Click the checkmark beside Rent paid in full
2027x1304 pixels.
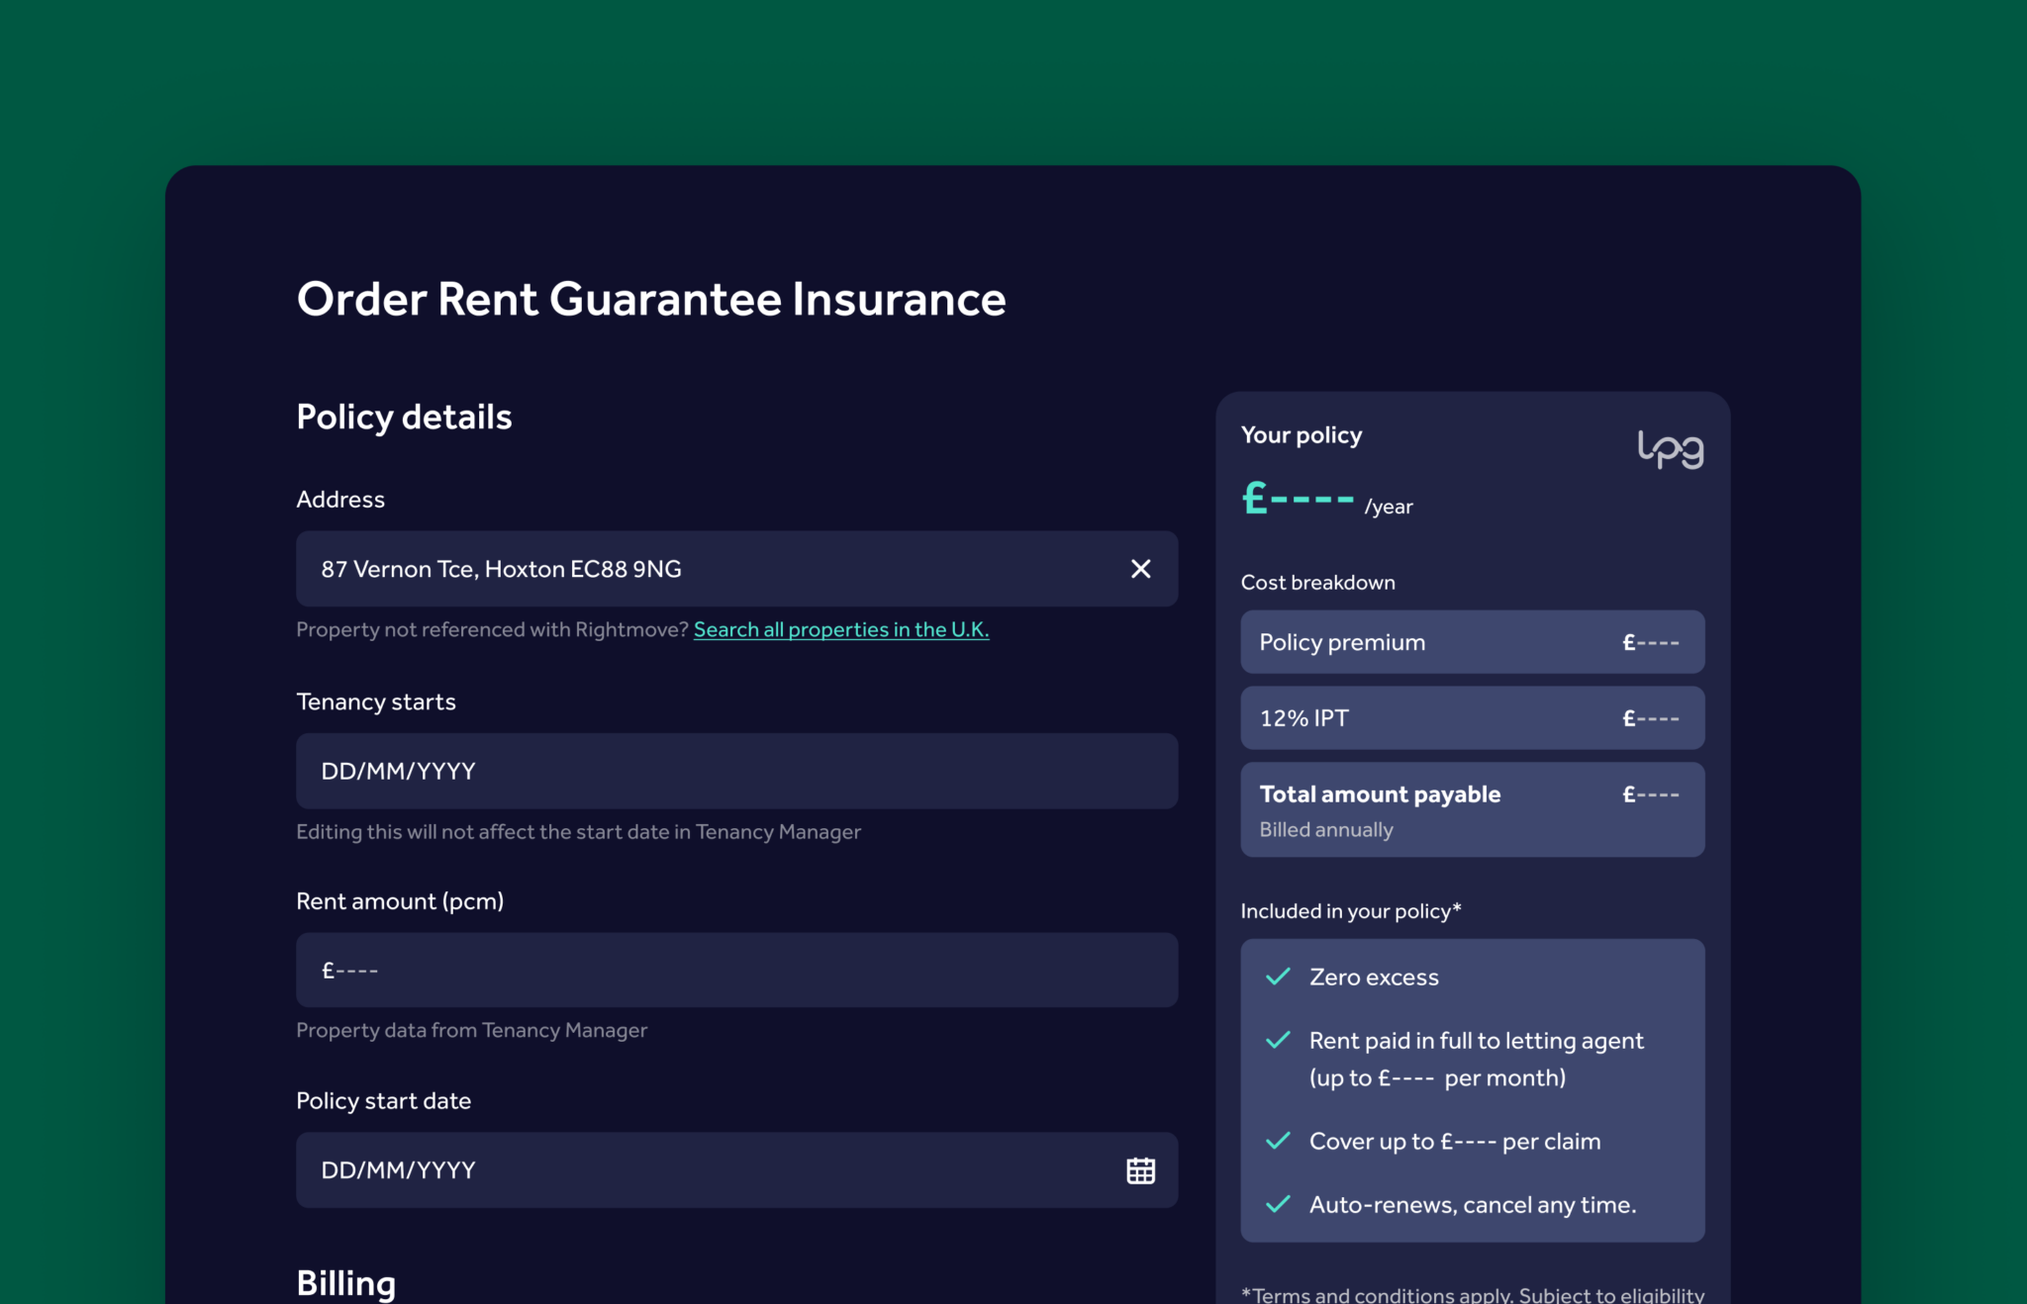click(x=1276, y=1040)
